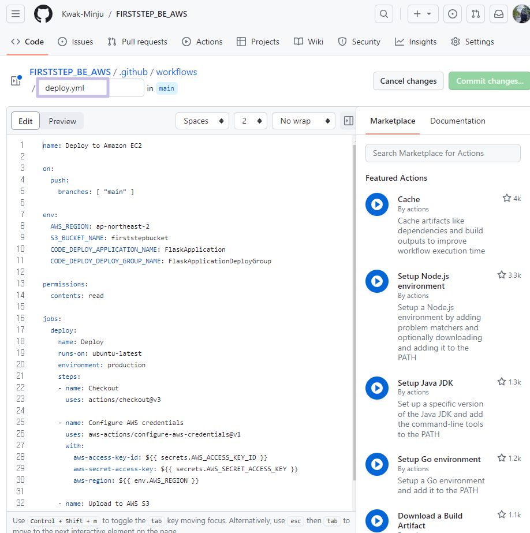Navigate to the .github breadcrumb folder
This screenshot has height=533, width=530.
[133, 72]
